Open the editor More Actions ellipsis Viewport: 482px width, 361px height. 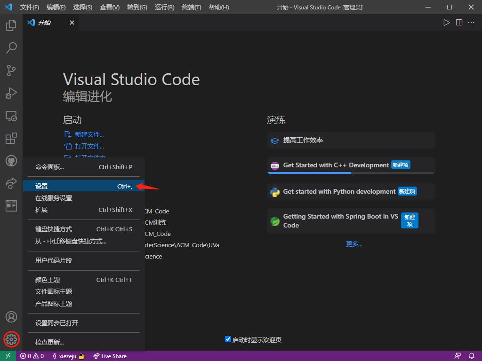pos(471,23)
